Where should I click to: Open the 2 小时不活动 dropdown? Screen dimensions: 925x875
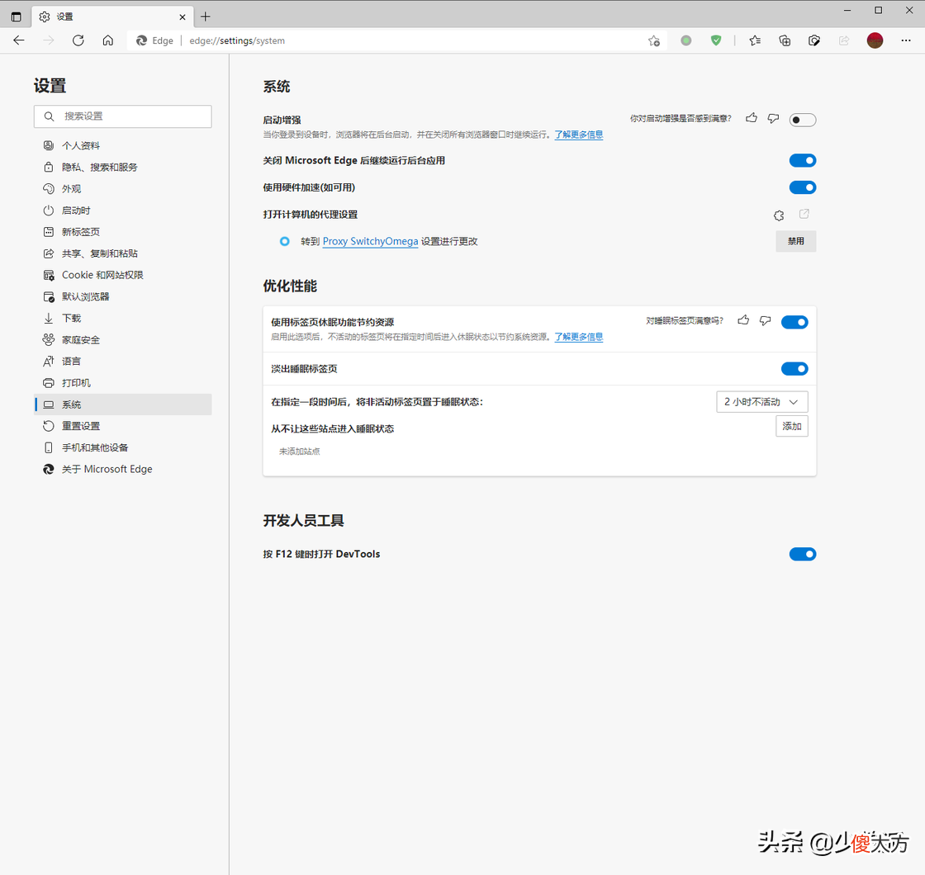pos(761,401)
